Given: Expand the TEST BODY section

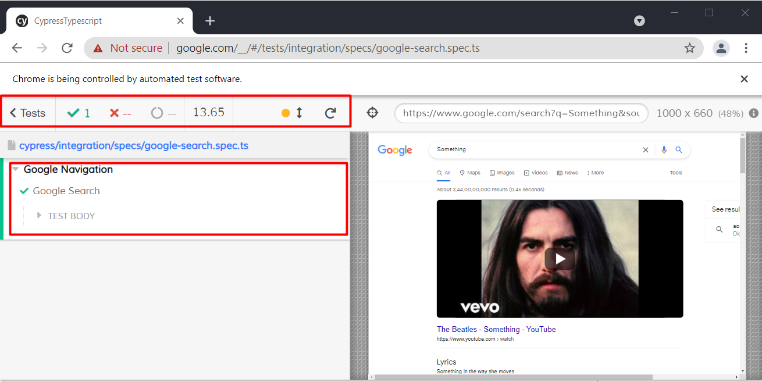Looking at the screenshot, I should coord(71,216).
